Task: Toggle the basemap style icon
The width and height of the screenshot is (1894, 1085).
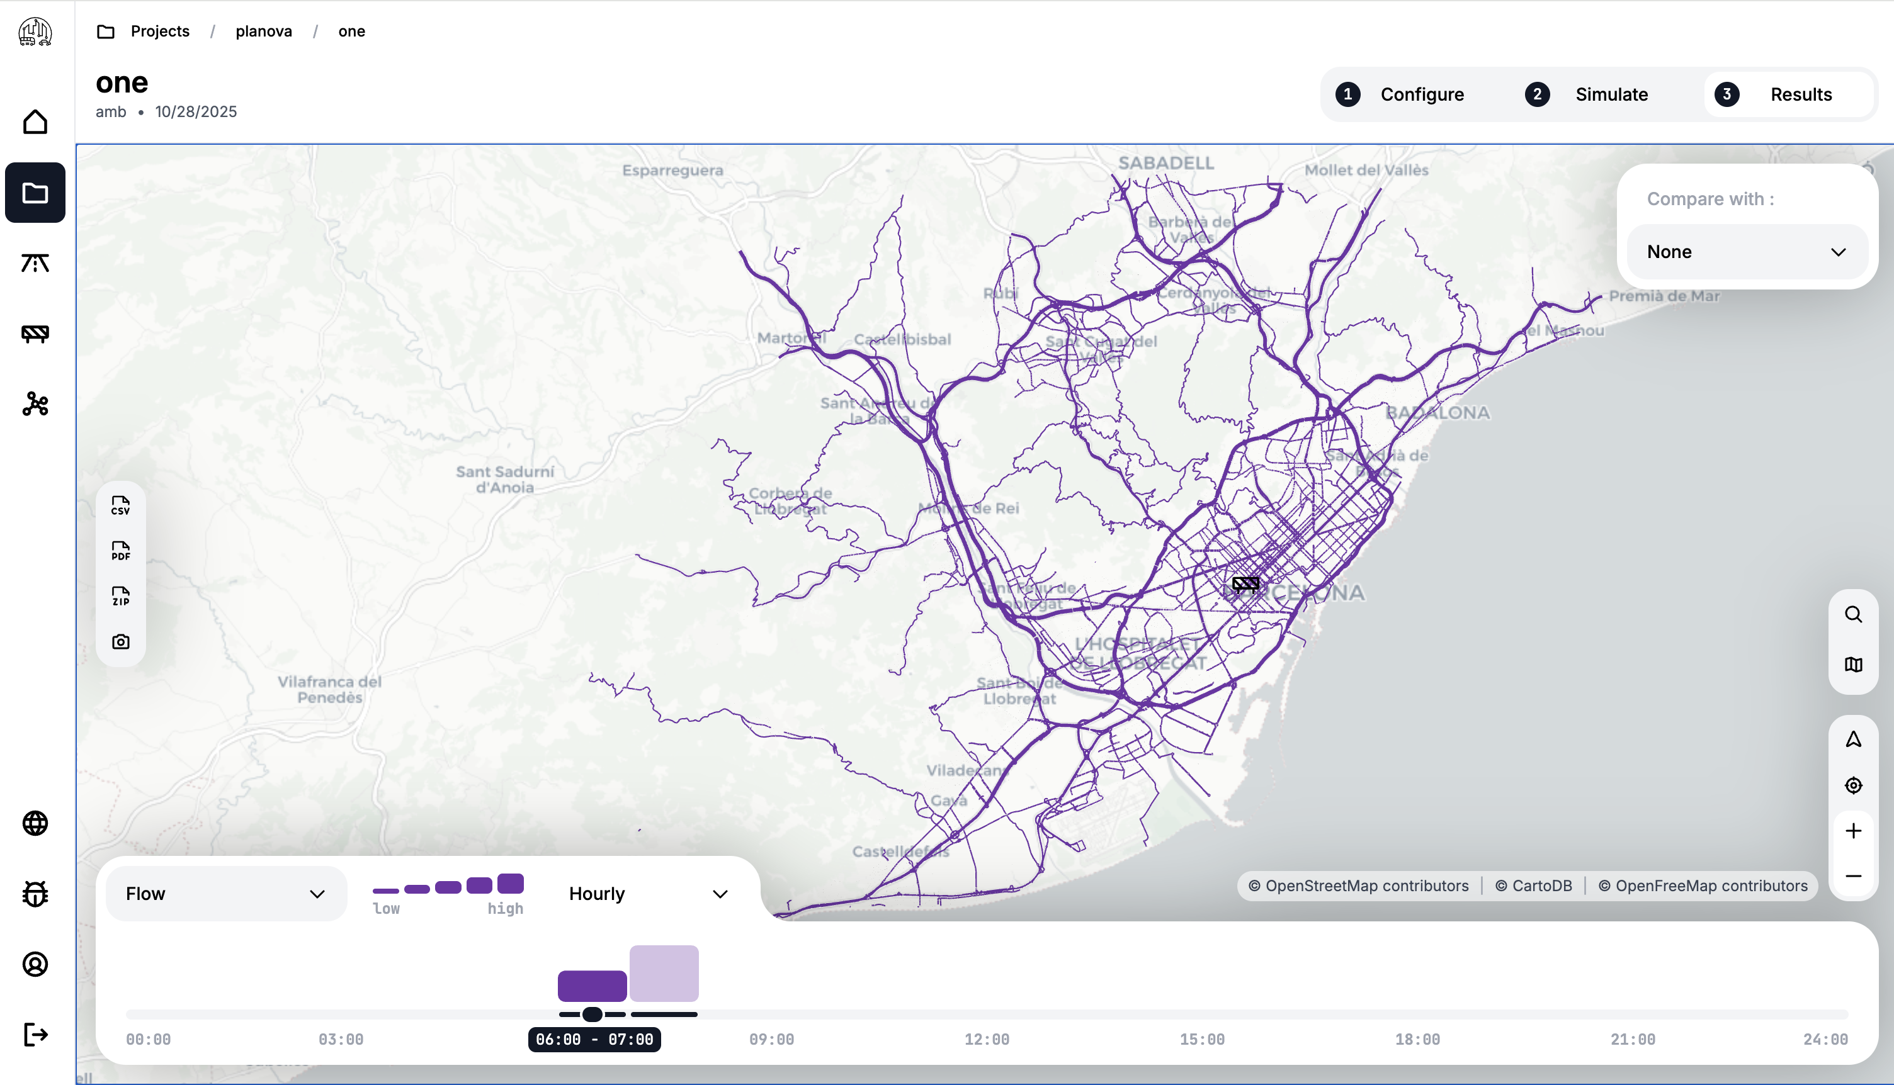Action: [x=1853, y=665]
